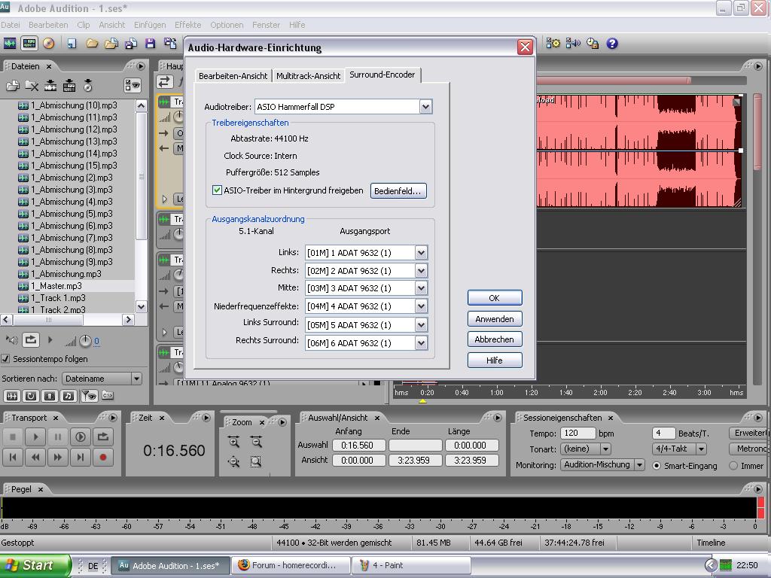The width and height of the screenshot is (771, 578).
Task: Open the Niederfrequenzeffekte output port dropdown
Action: click(x=421, y=306)
